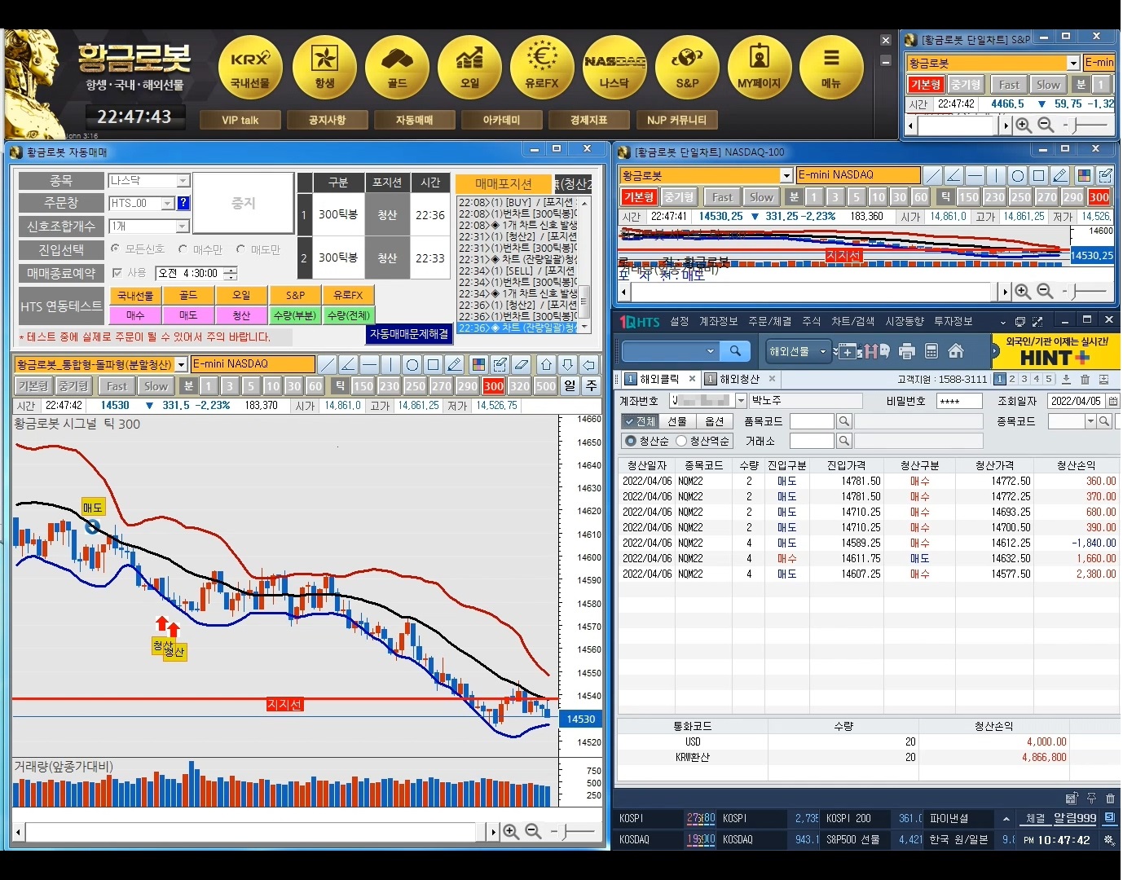Click down arrow icon in main chart toolbar

(x=568, y=364)
